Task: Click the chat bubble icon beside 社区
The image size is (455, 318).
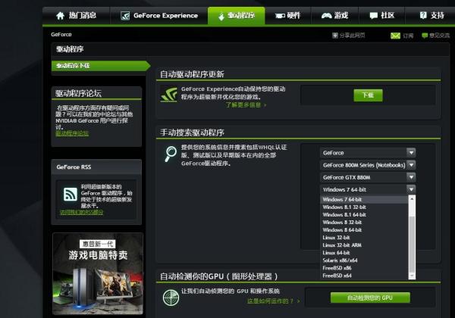Action: click(374, 16)
